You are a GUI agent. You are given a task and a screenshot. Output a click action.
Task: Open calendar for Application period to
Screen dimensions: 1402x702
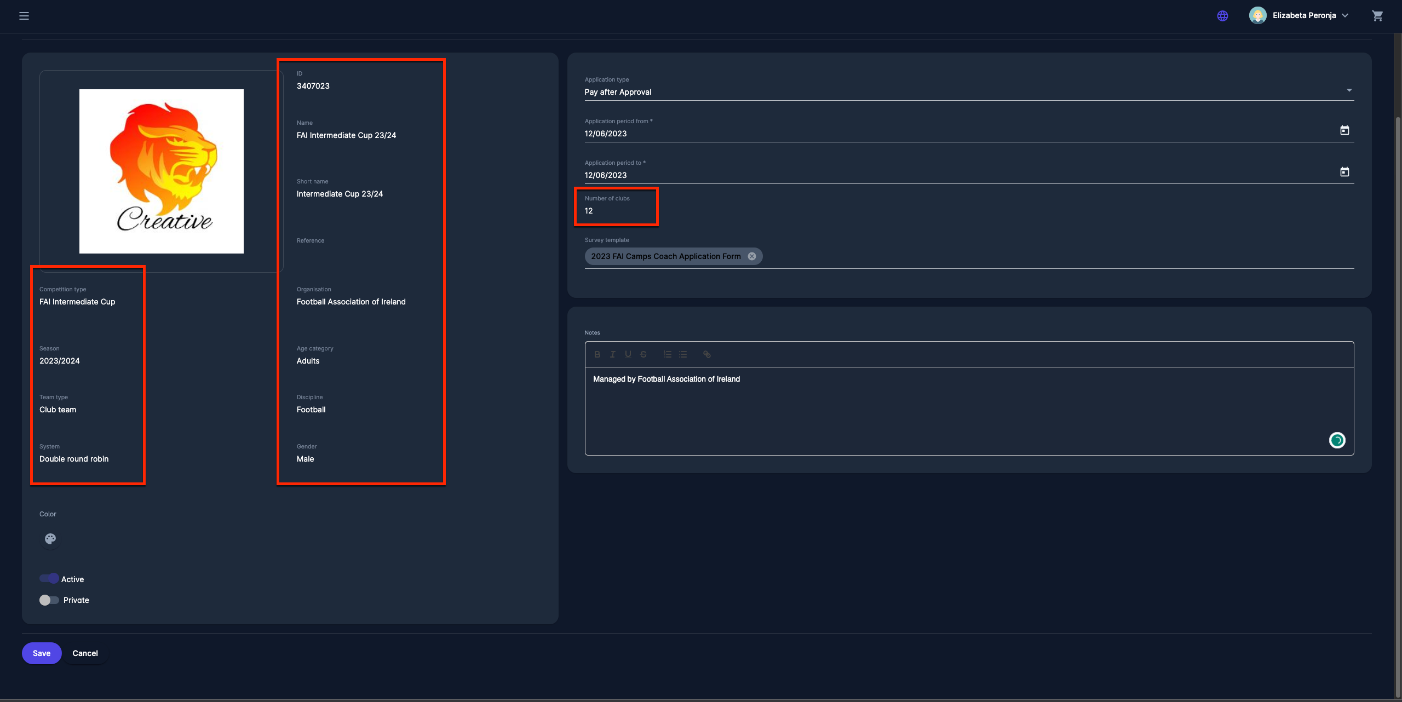[x=1344, y=172]
